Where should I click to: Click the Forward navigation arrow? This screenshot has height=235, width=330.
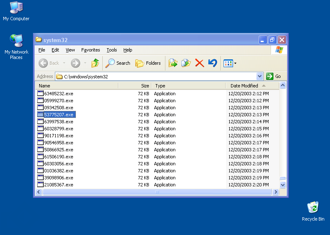pos(75,63)
